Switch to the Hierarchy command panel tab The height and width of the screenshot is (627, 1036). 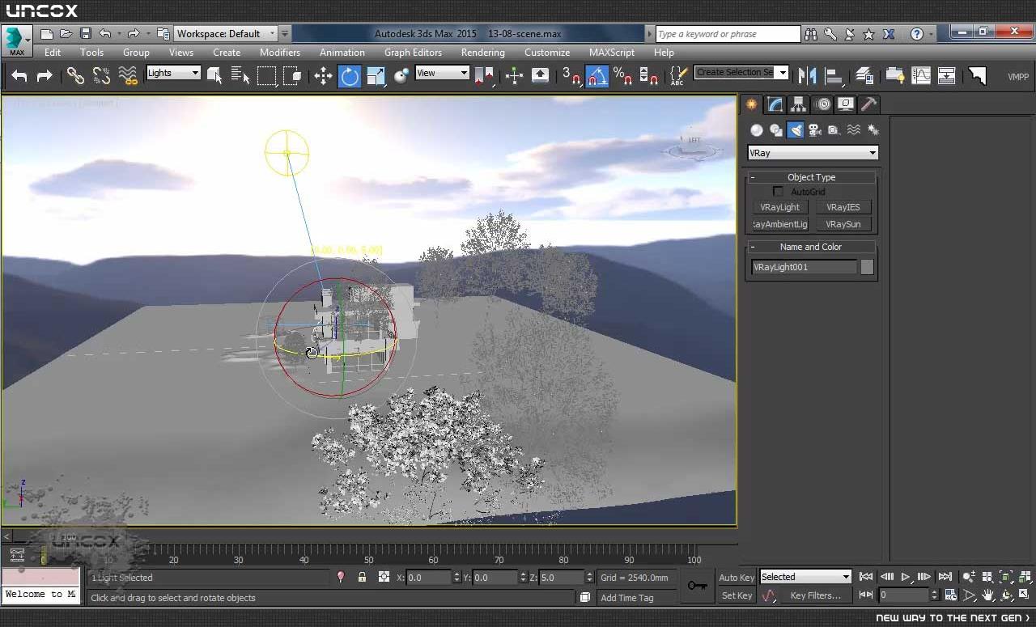tap(798, 104)
